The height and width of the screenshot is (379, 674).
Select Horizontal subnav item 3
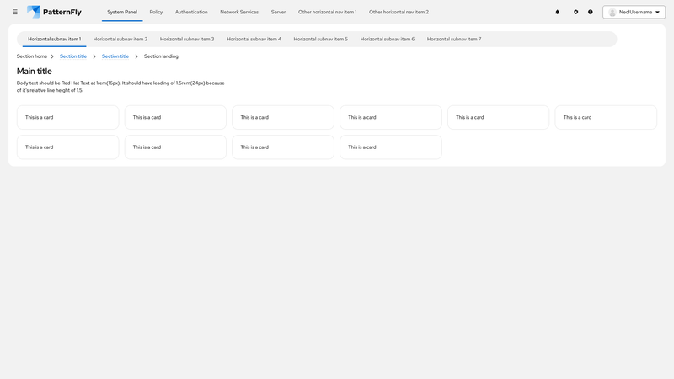[187, 39]
